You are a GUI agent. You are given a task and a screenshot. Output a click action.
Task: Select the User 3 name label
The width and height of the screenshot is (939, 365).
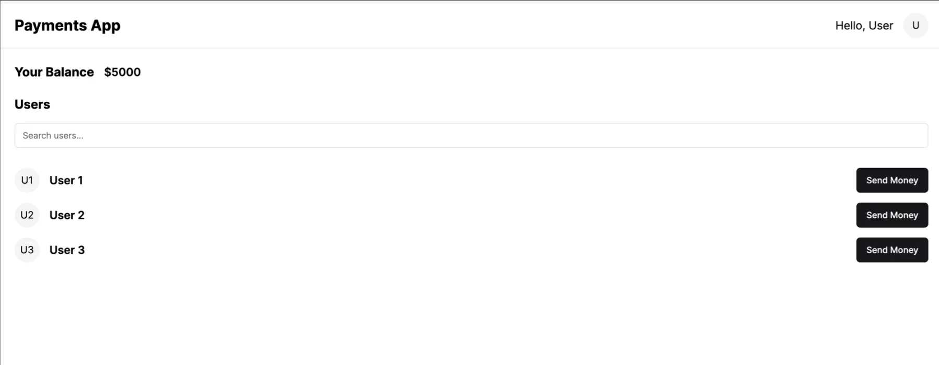click(x=67, y=250)
